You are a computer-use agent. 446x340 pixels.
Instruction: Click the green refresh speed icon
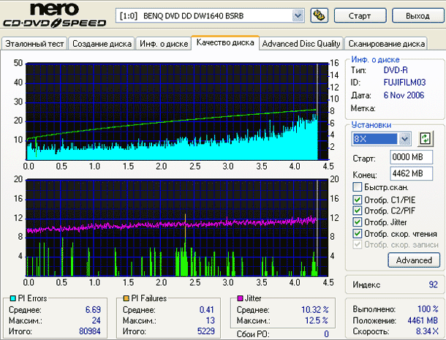click(426, 139)
